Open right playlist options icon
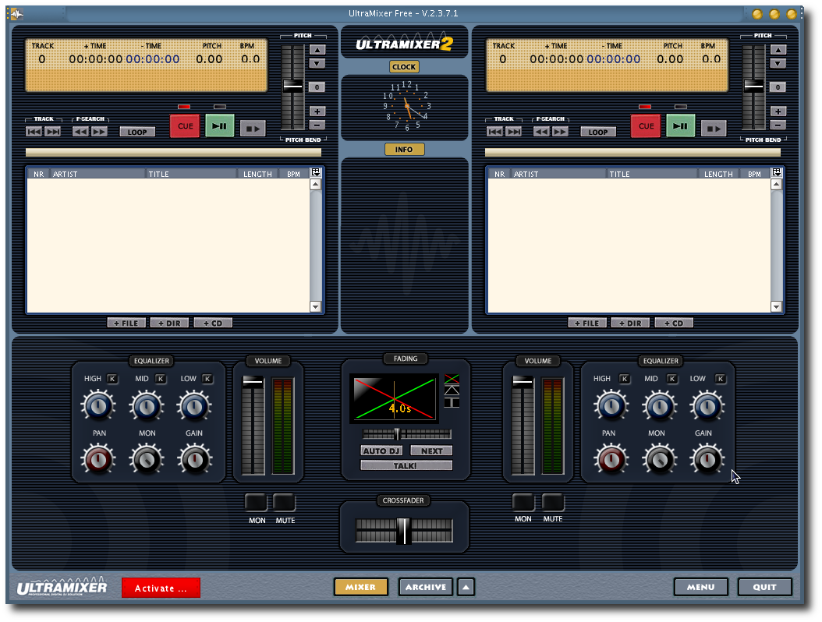Image resolution: width=822 pixels, height=622 pixels. [x=777, y=172]
